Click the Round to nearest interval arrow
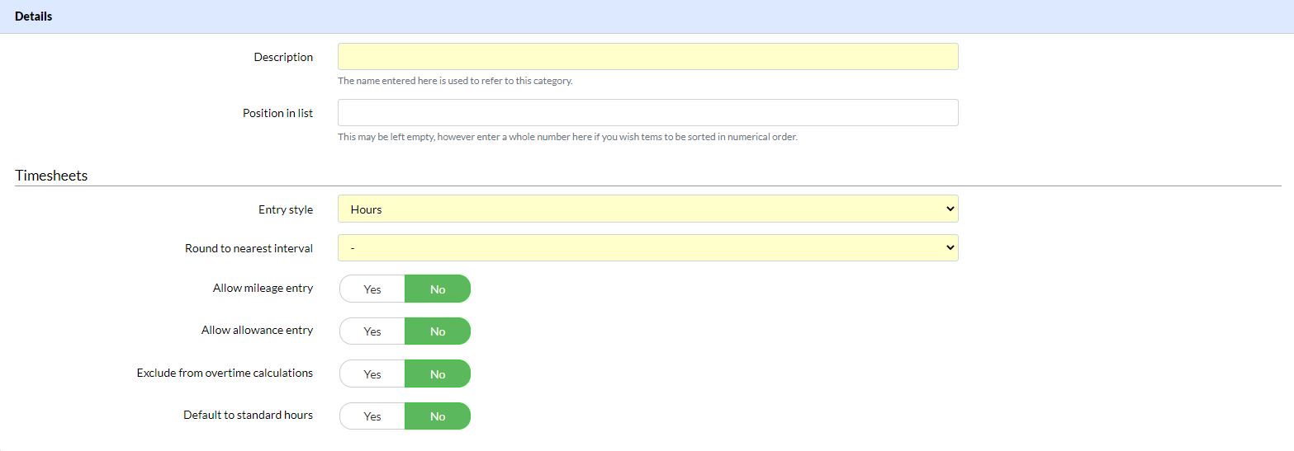The width and height of the screenshot is (1294, 451). coord(949,248)
